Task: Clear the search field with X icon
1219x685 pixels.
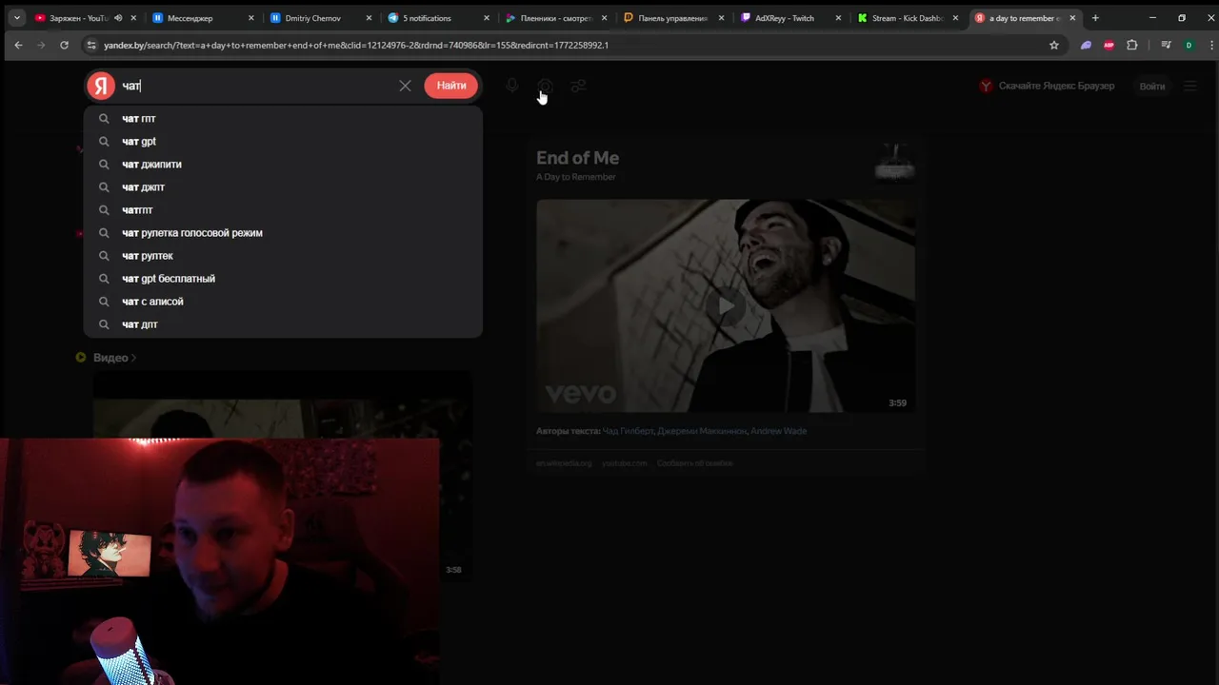Action: (405, 86)
